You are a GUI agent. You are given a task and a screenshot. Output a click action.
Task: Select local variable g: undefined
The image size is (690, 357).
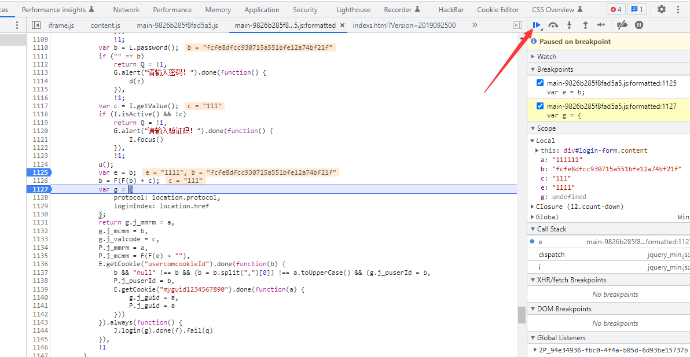click(563, 197)
